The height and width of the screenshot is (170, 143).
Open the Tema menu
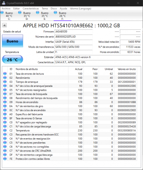click(x=45, y=9)
